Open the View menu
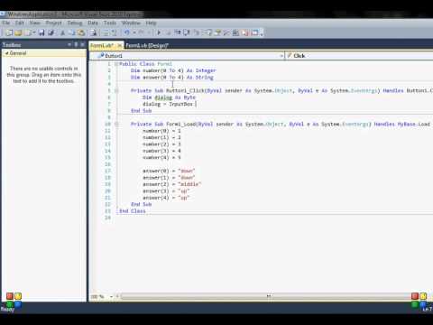433x325 pixels. point(34,23)
